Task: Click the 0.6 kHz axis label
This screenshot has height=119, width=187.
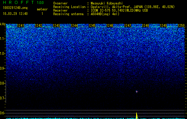Action: (2, 113)
